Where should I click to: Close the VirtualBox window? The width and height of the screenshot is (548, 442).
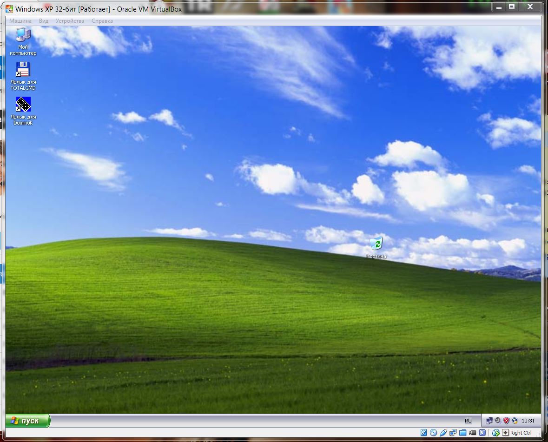click(530, 7)
